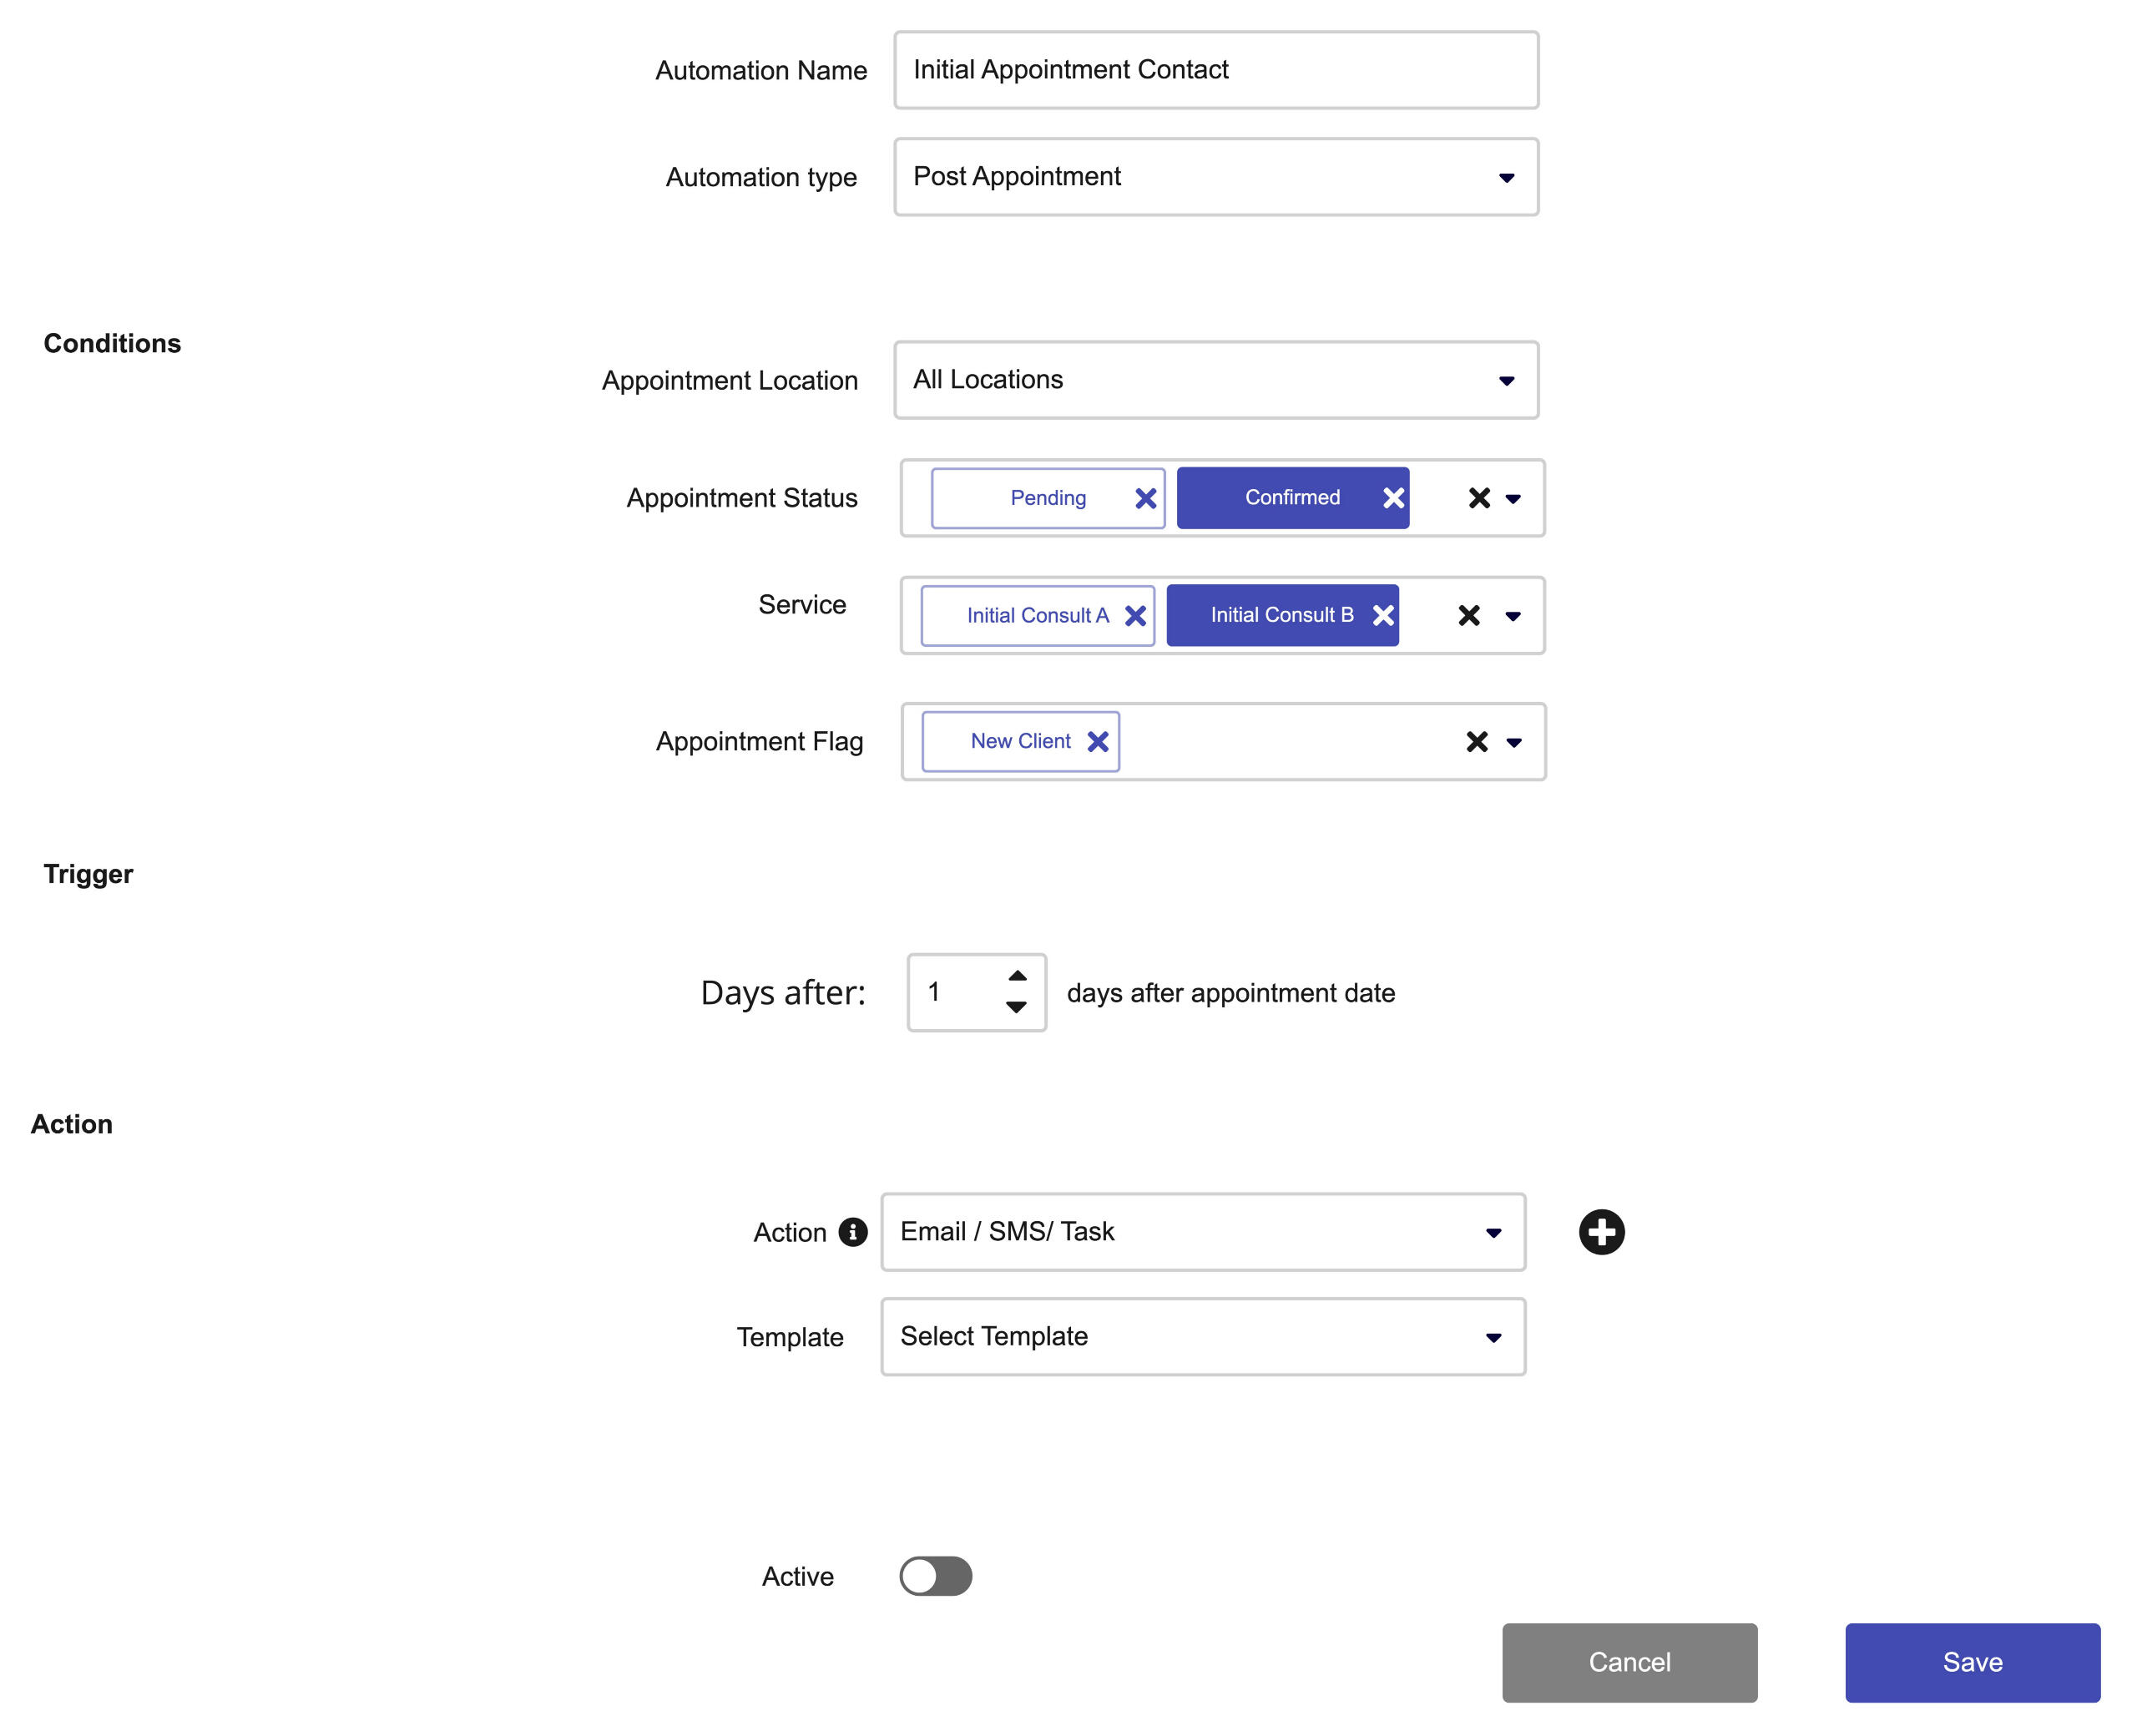Remove the Initial Consult B tag

point(1382,615)
